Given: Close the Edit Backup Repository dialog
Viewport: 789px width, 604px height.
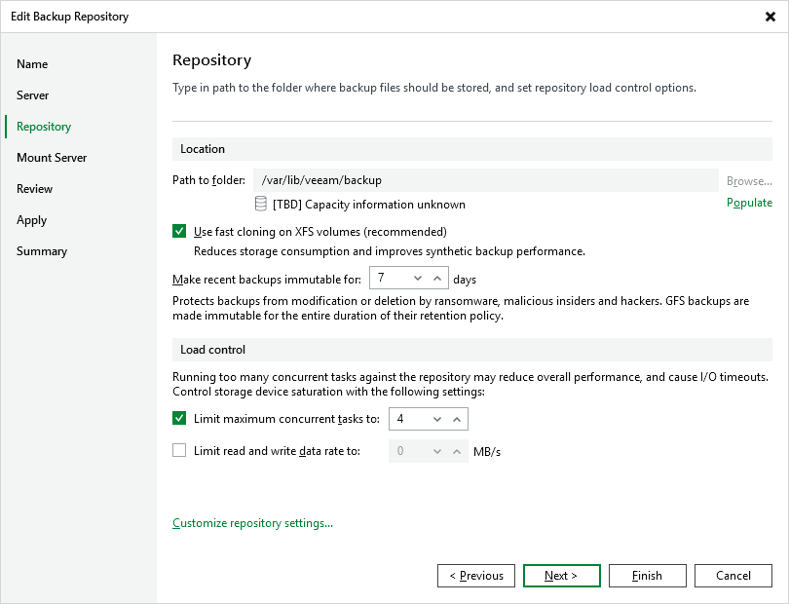Looking at the screenshot, I should coord(769,16).
